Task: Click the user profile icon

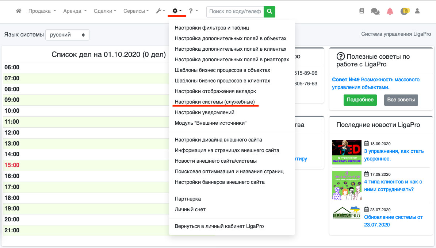Action: click(417, 11)
